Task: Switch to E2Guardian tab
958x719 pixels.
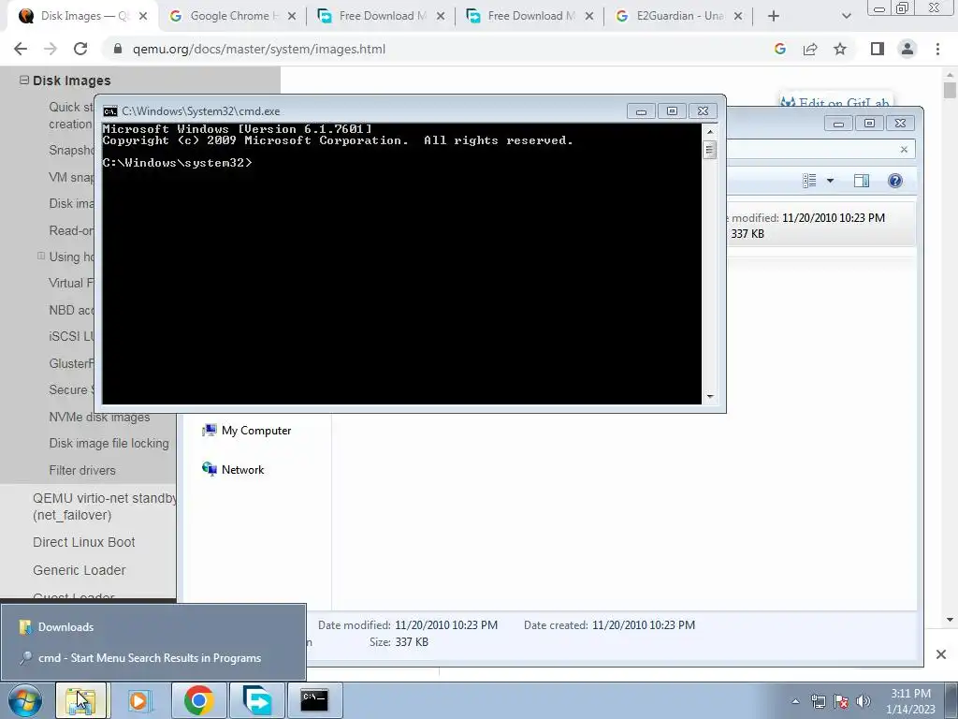Action: coord(678,16)
